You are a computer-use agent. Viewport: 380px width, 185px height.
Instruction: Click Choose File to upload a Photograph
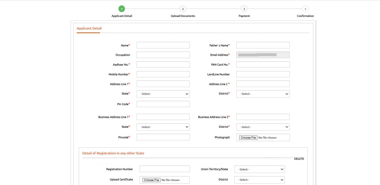(247, 137)
